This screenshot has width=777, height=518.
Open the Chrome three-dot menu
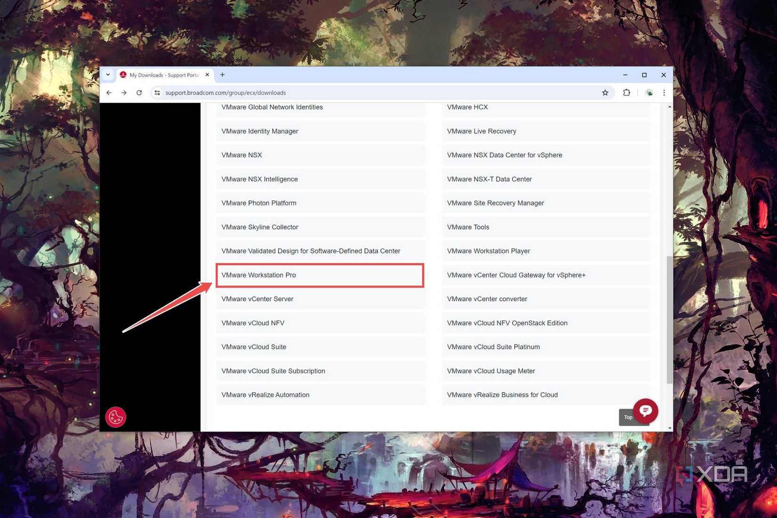(x=664, y=93)
